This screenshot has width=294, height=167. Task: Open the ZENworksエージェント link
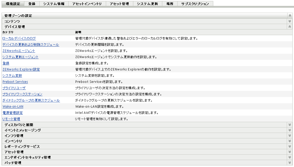click(x=19, y=51)
